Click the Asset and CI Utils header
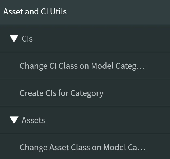 tap(35, 12)
